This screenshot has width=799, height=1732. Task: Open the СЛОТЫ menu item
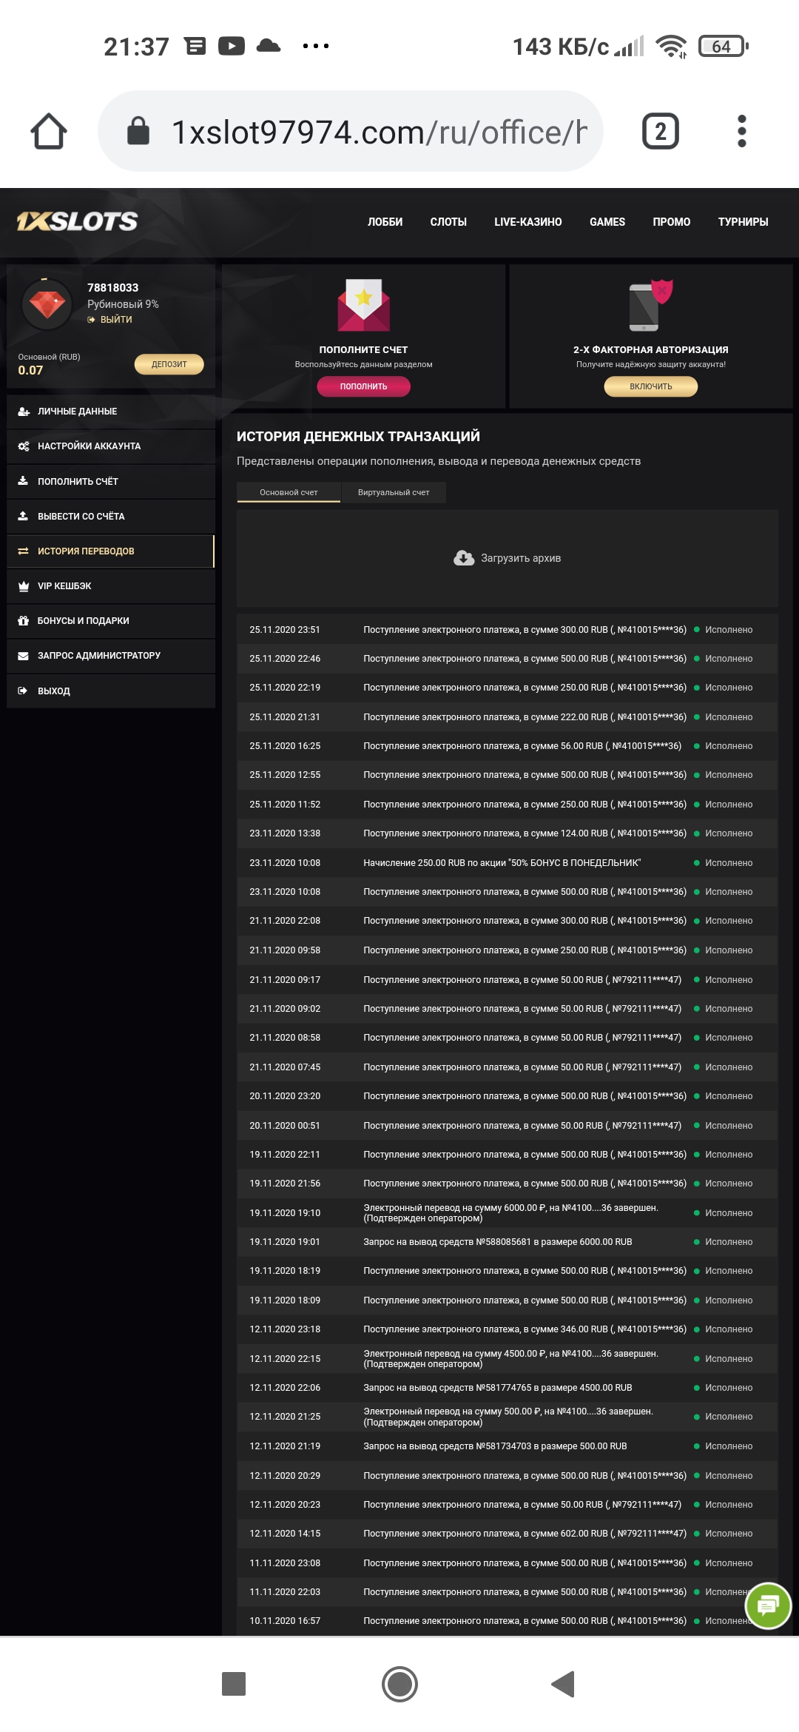[448, 222]
